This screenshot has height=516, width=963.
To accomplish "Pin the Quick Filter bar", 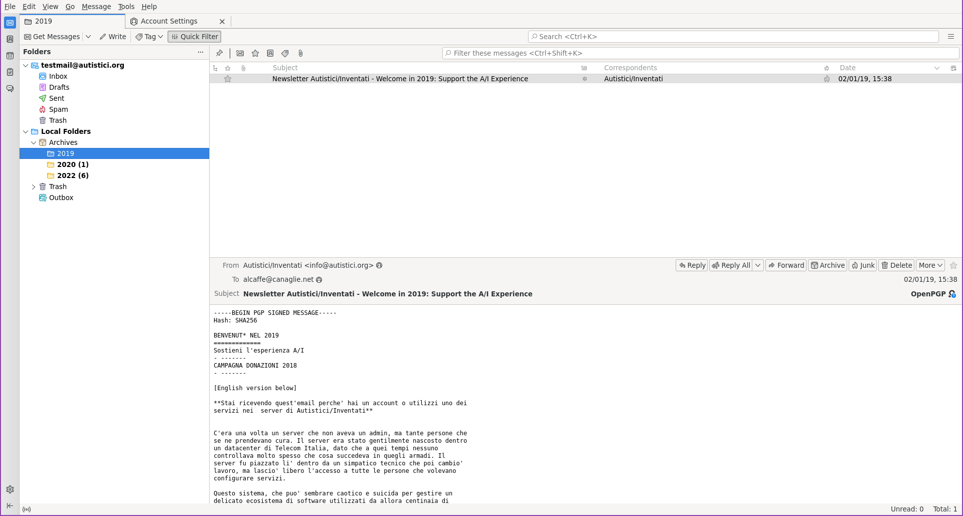I will [x=219, y=53].
